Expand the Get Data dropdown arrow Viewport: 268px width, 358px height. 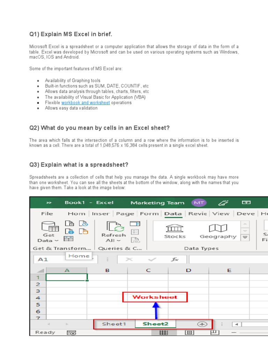[x=57, y=241]
